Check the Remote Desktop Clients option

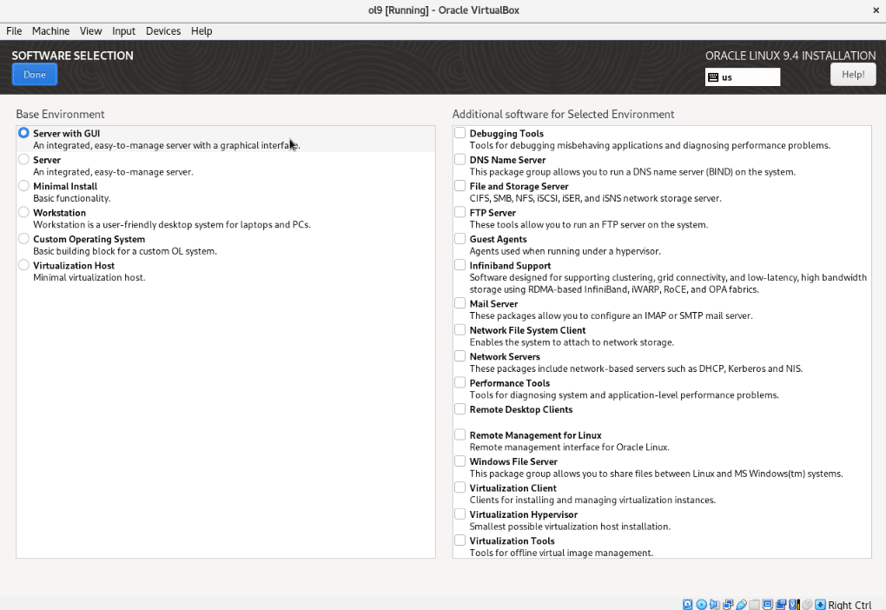coord(460,408)
